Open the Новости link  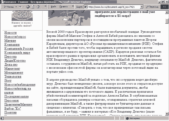tap(10, 32)
